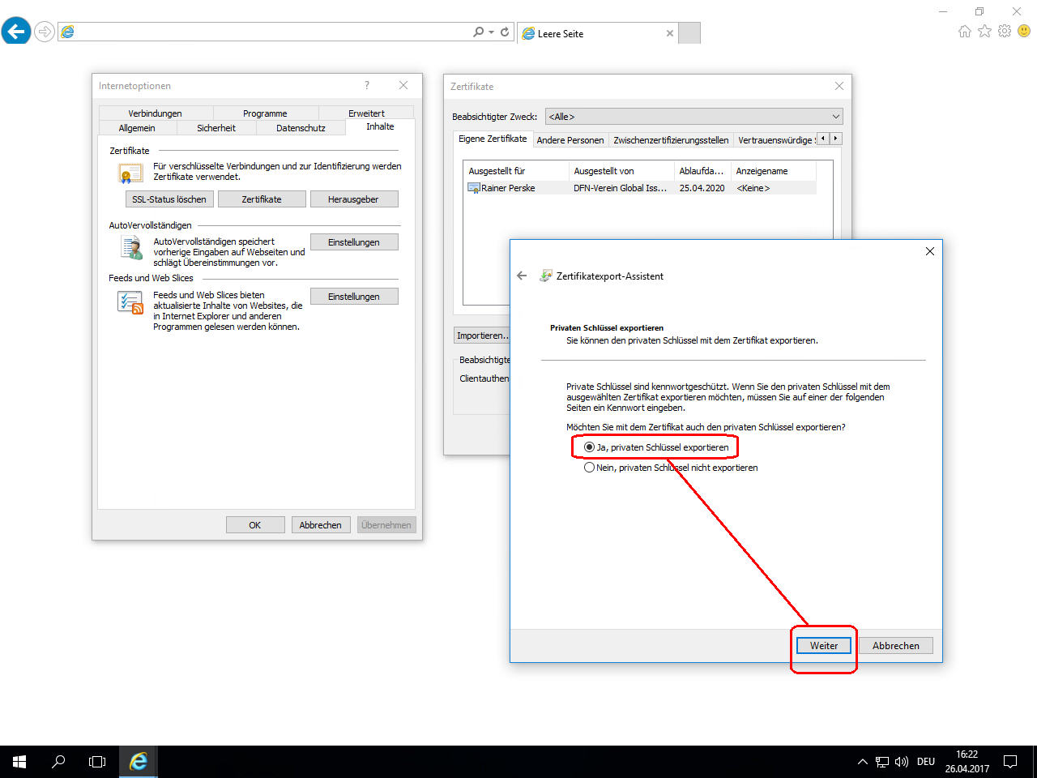Open the browser settings gear icon
This screenshot has width=1037, height=778.
1005,31
